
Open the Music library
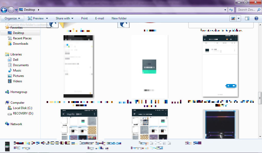pos(17,70)
